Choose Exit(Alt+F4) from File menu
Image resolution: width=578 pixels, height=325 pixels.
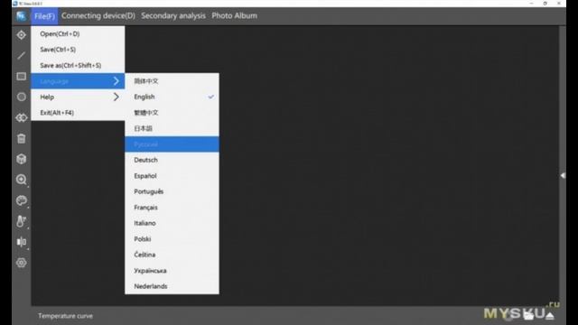[78, 113]
